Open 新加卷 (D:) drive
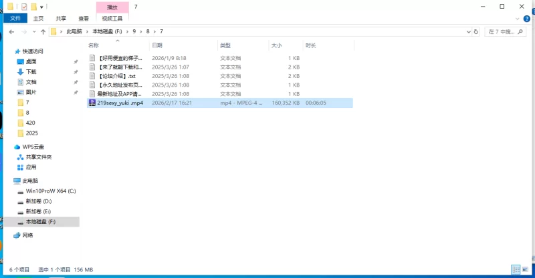Image resolution: width=535 pixels, height=278 pixels. pyautogui.click(x=38, y=201)
